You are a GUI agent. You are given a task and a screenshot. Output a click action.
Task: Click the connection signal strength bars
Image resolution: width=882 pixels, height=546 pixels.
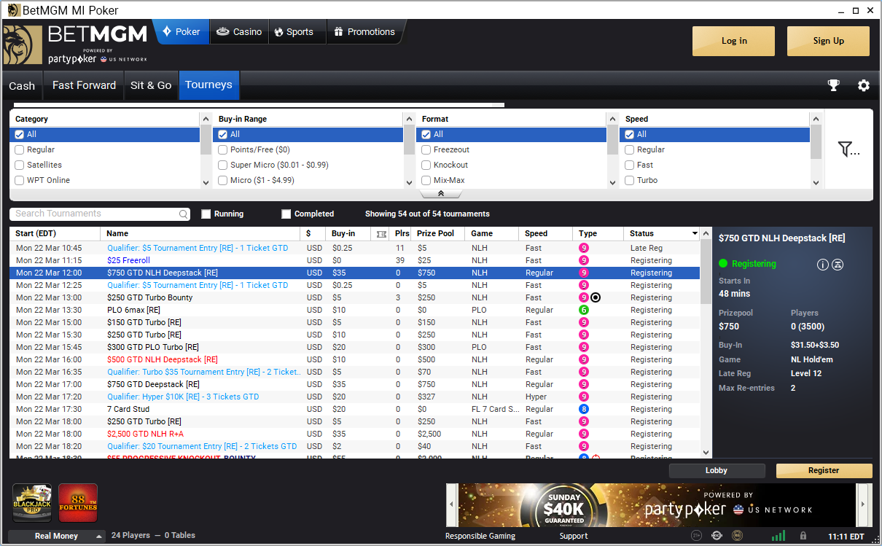point(779,536)
